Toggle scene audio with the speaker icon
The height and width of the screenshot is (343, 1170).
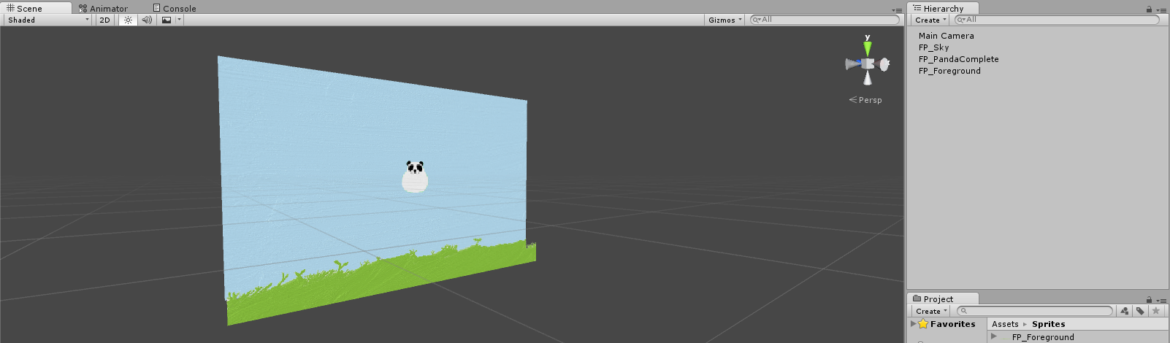tap(147, 20)
